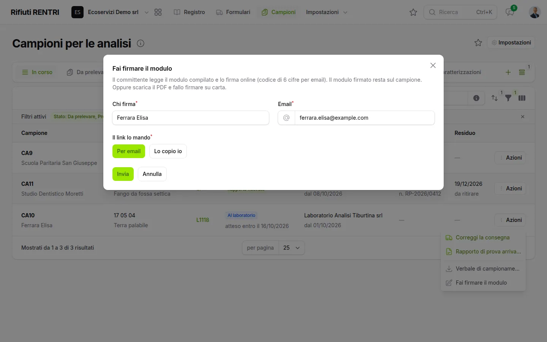Click the @ icon of the Email field
Viewport: 547px width, 342px height.
[286, 118]
